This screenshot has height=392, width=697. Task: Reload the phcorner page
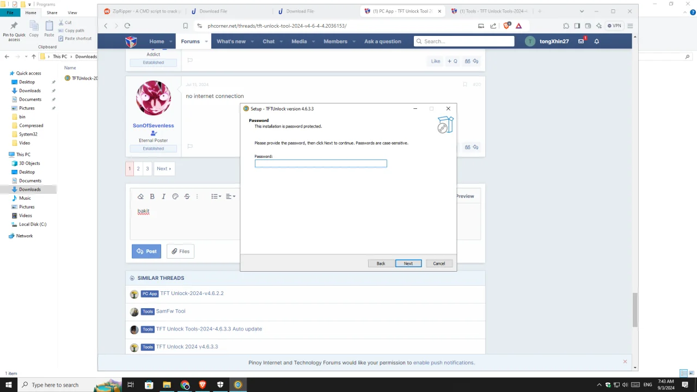pos(127,26)
